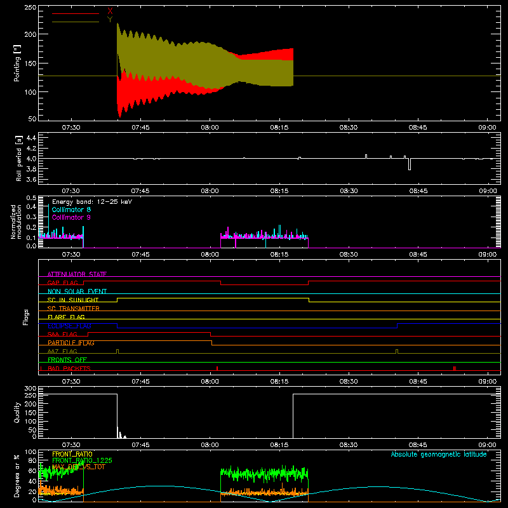Select the red X legend label
The height and width of the screenshot is (508, 508).
[110, 11]
